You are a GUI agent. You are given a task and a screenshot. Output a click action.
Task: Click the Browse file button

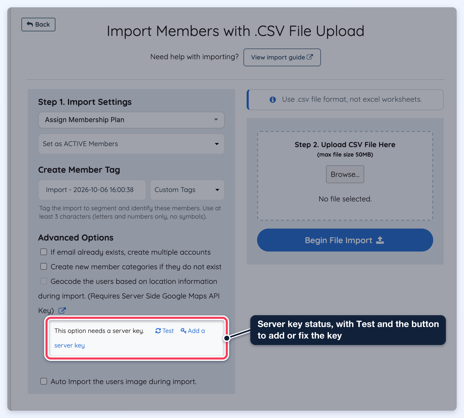(x=345, y=174)
